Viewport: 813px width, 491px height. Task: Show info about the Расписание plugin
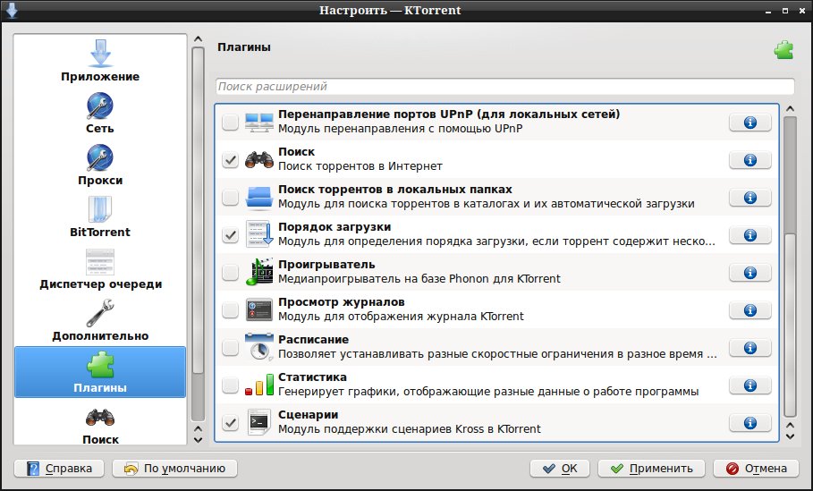coord(749,348)
